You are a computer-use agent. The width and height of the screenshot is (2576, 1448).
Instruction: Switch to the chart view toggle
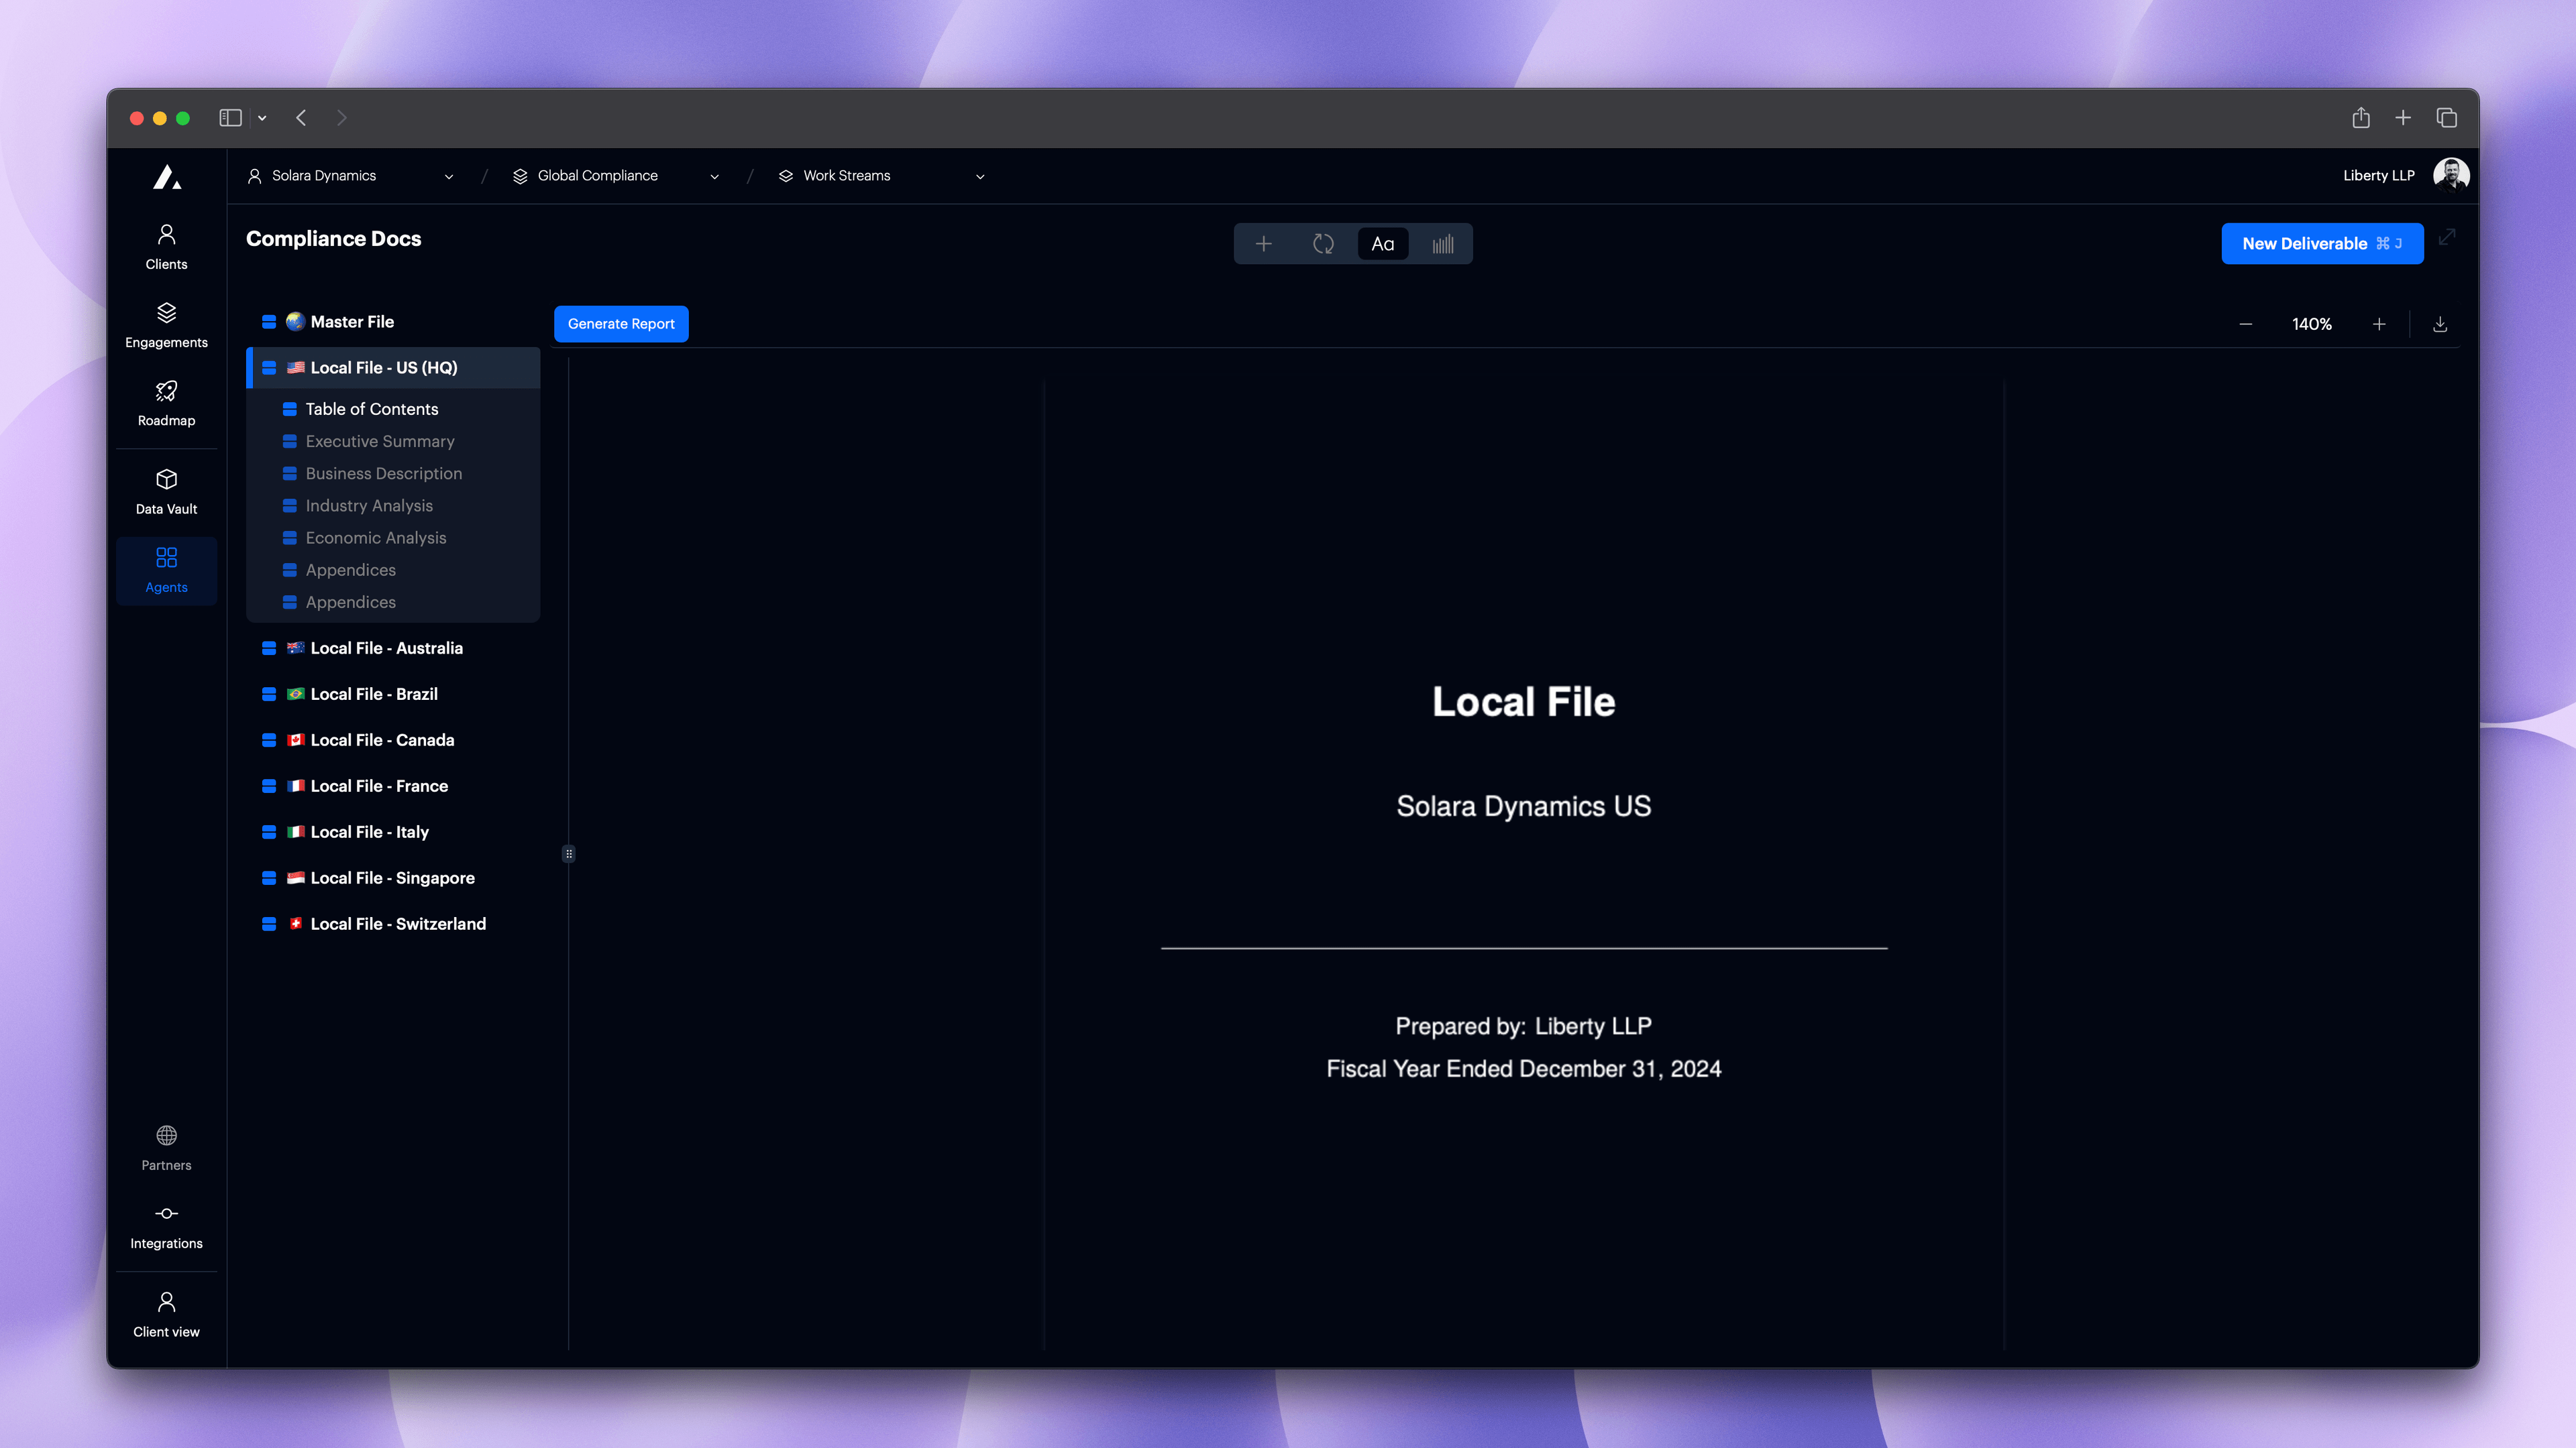pos(1442,243)
